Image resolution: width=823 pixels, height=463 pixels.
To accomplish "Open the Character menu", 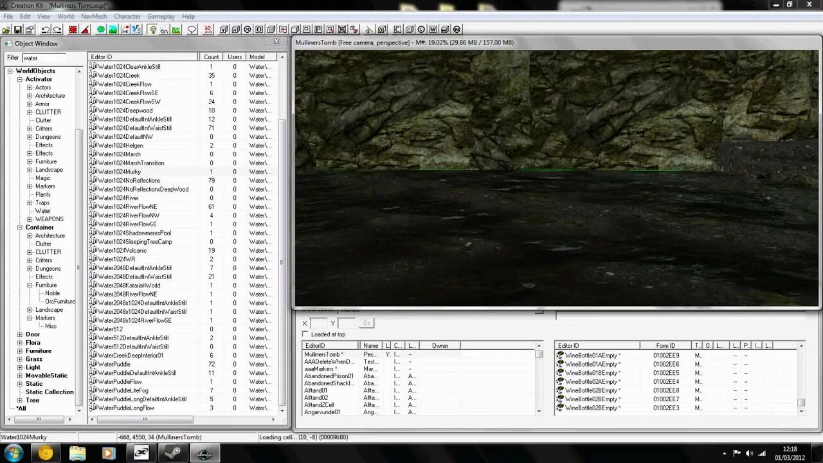I will 127,16.
